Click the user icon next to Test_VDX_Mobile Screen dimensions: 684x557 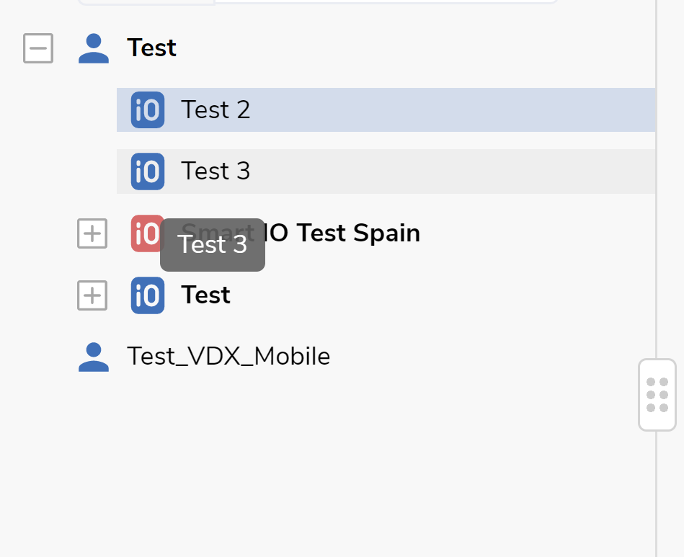click(94, 357)
